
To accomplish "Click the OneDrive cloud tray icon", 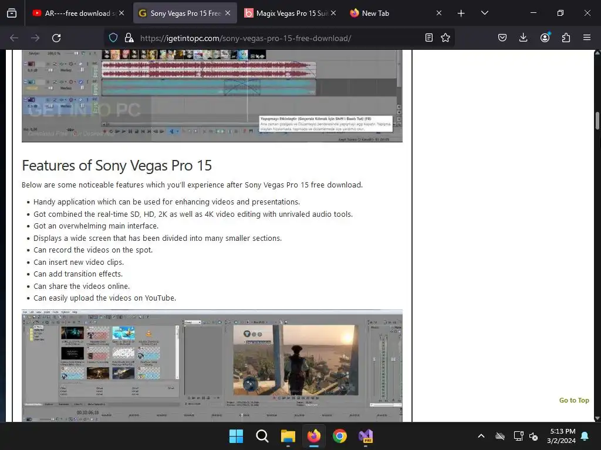I will coord(500,436).
